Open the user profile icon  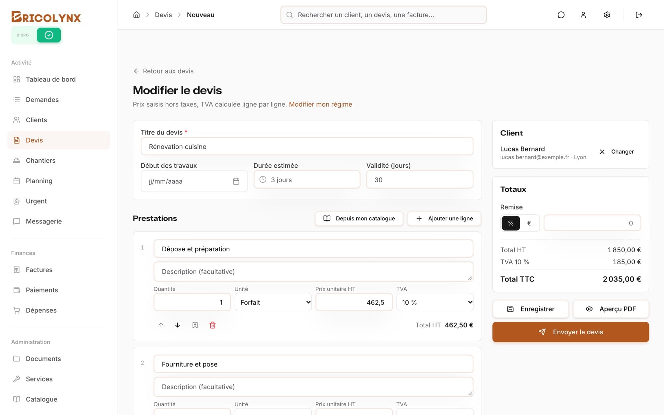[x=583, y=15]
